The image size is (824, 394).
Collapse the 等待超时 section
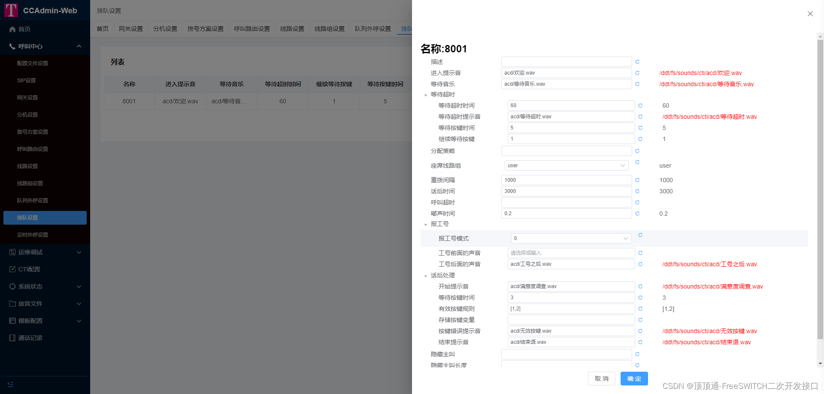click(426, 95)
